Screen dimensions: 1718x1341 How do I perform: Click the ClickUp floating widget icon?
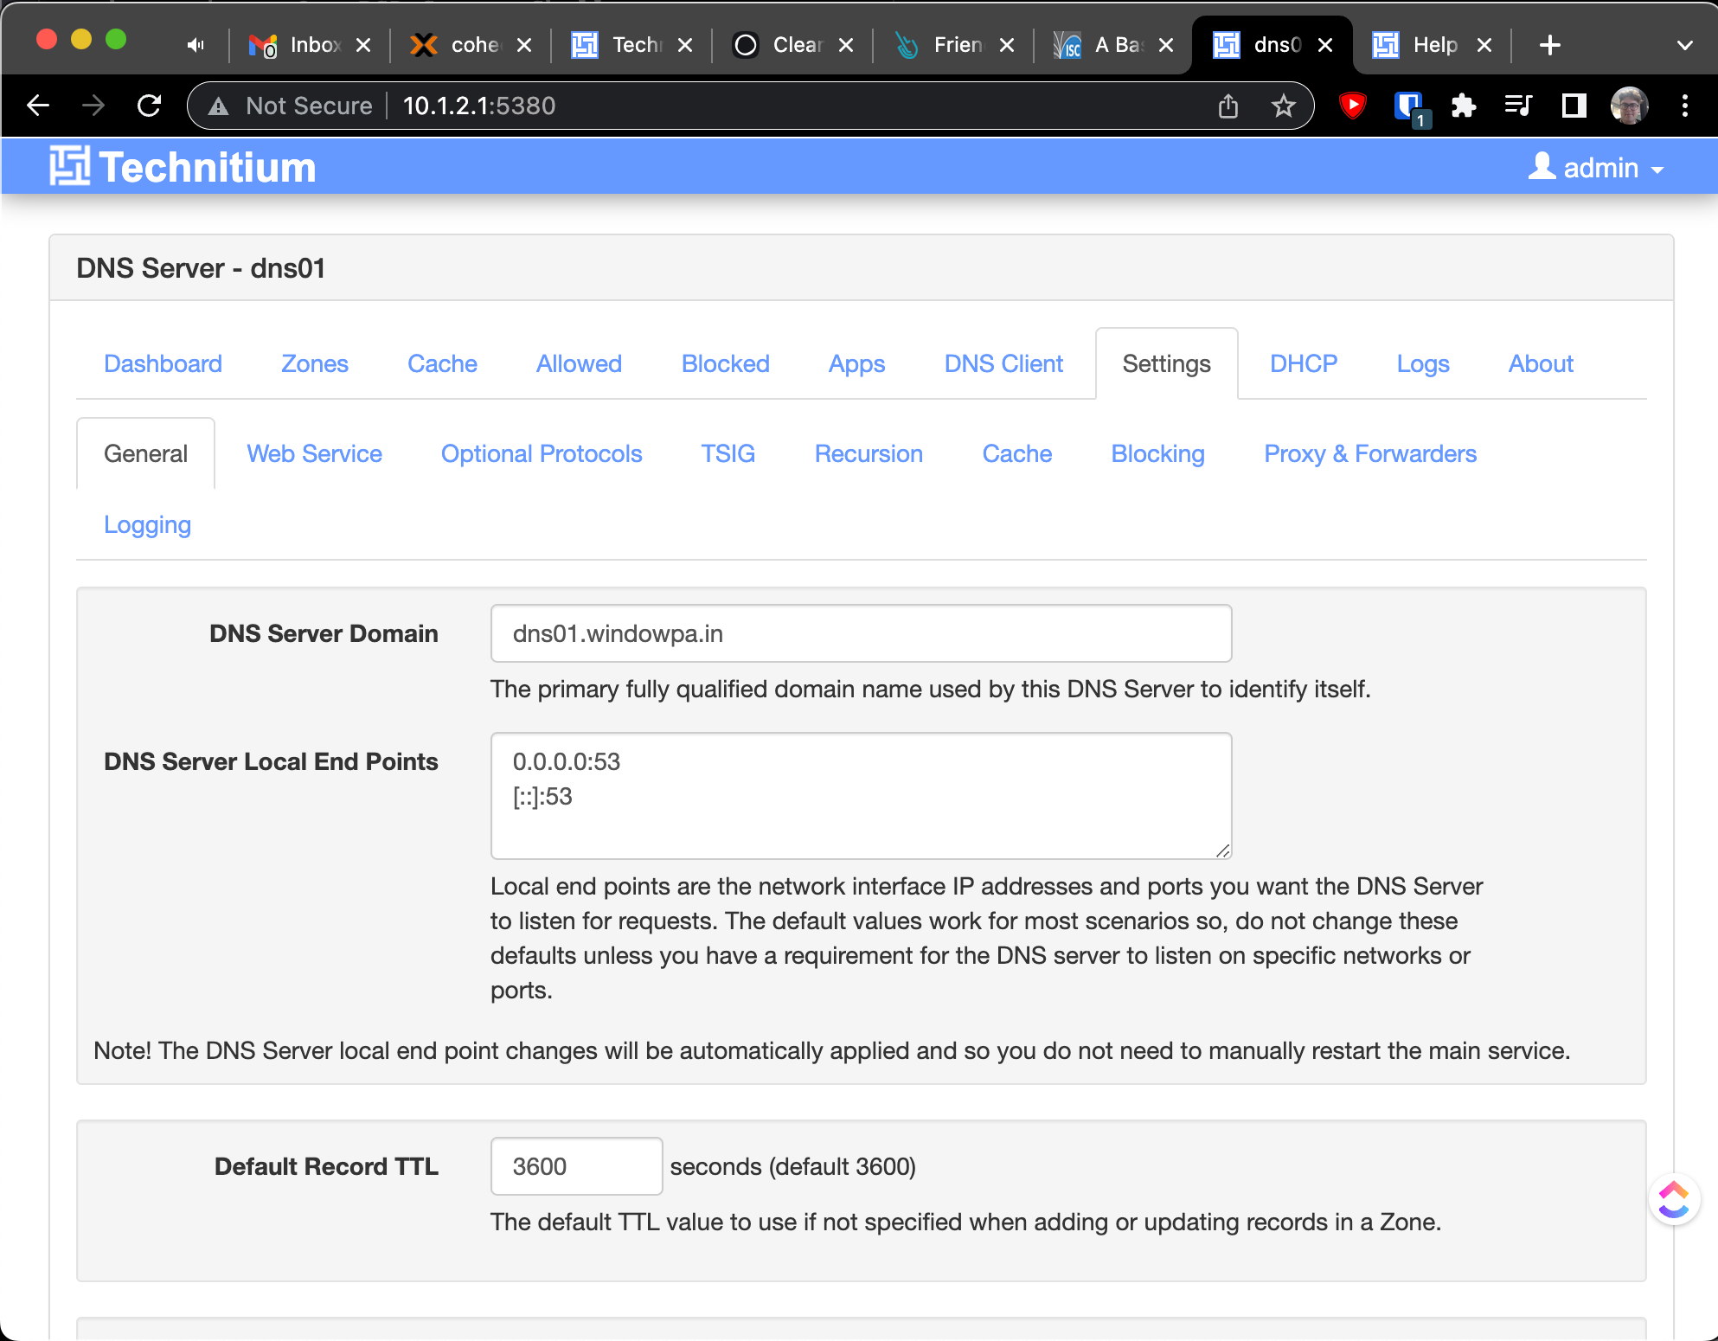point(1674,1199)
